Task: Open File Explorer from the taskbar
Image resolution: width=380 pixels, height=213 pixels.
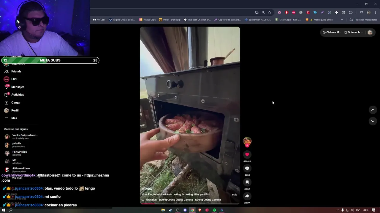Action: 163,210
